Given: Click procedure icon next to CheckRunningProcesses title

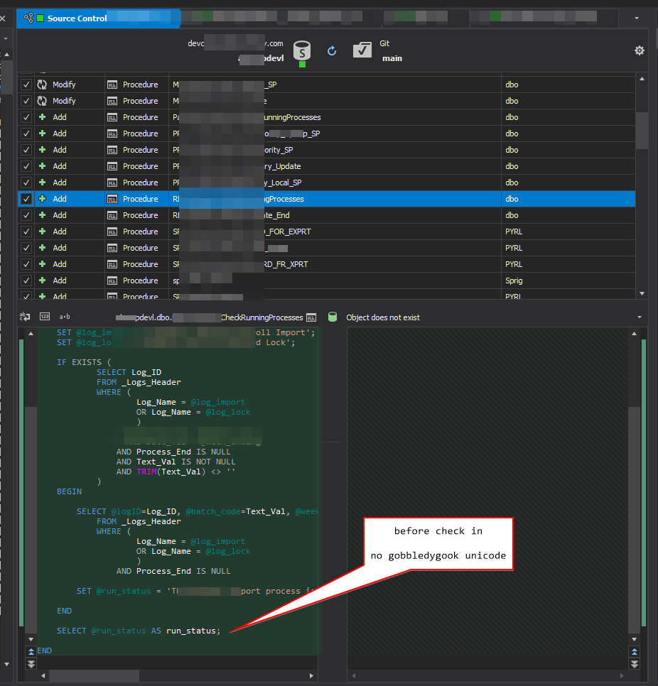Looking at the screenshot, I should tap(311, 317).
